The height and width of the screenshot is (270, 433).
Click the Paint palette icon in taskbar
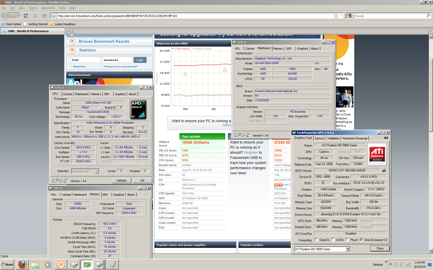[112, 265]
